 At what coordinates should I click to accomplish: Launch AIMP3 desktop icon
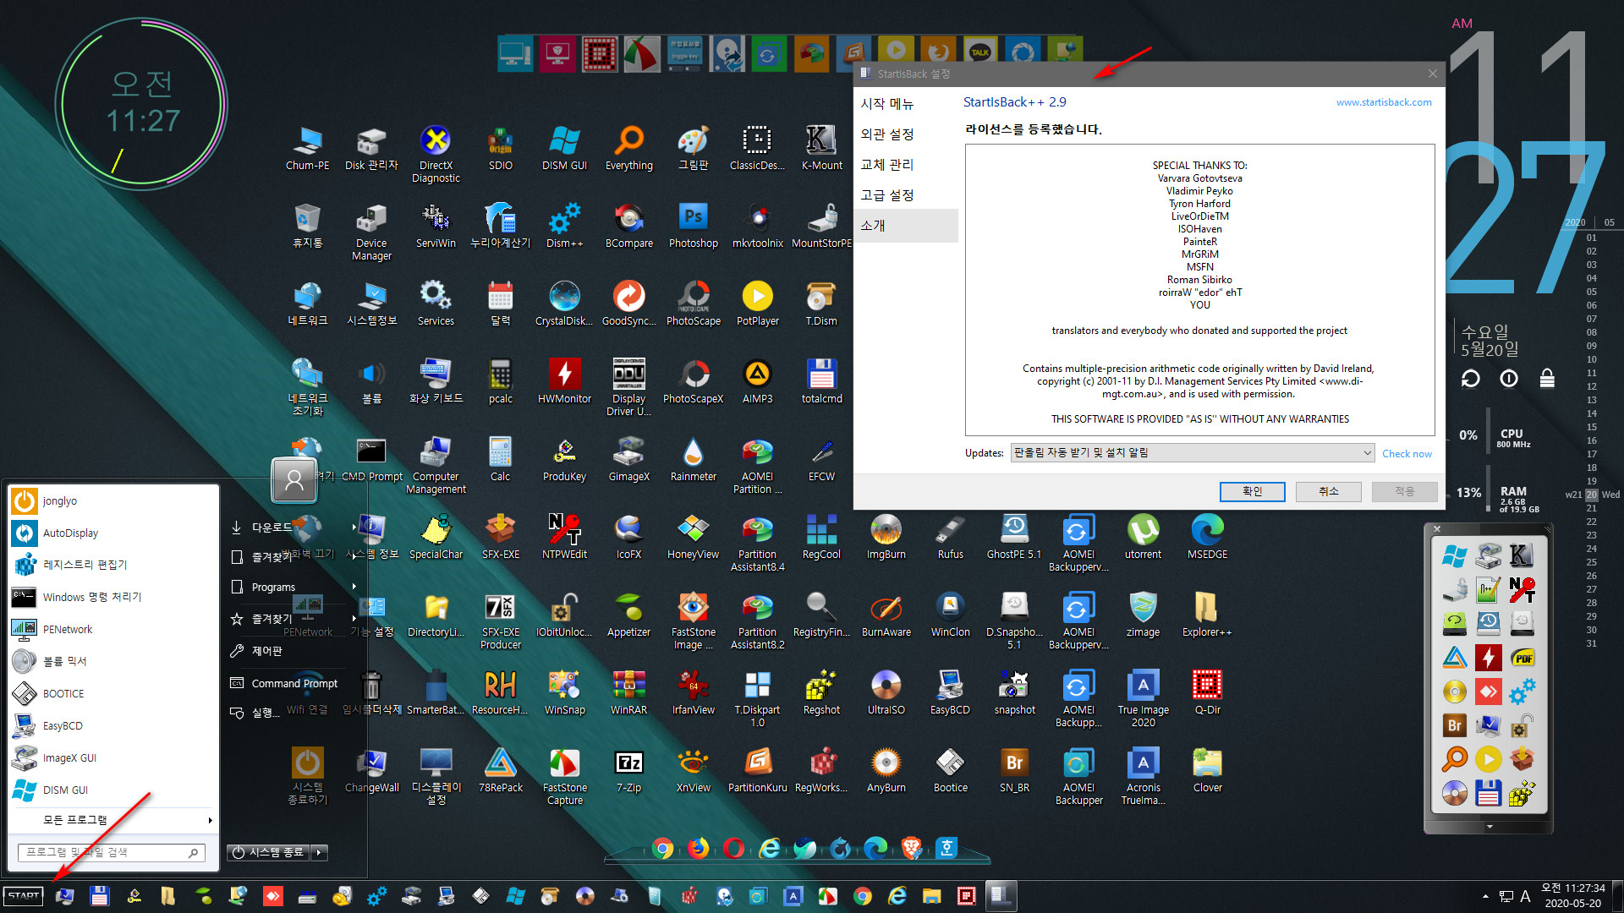click(757, 381)
